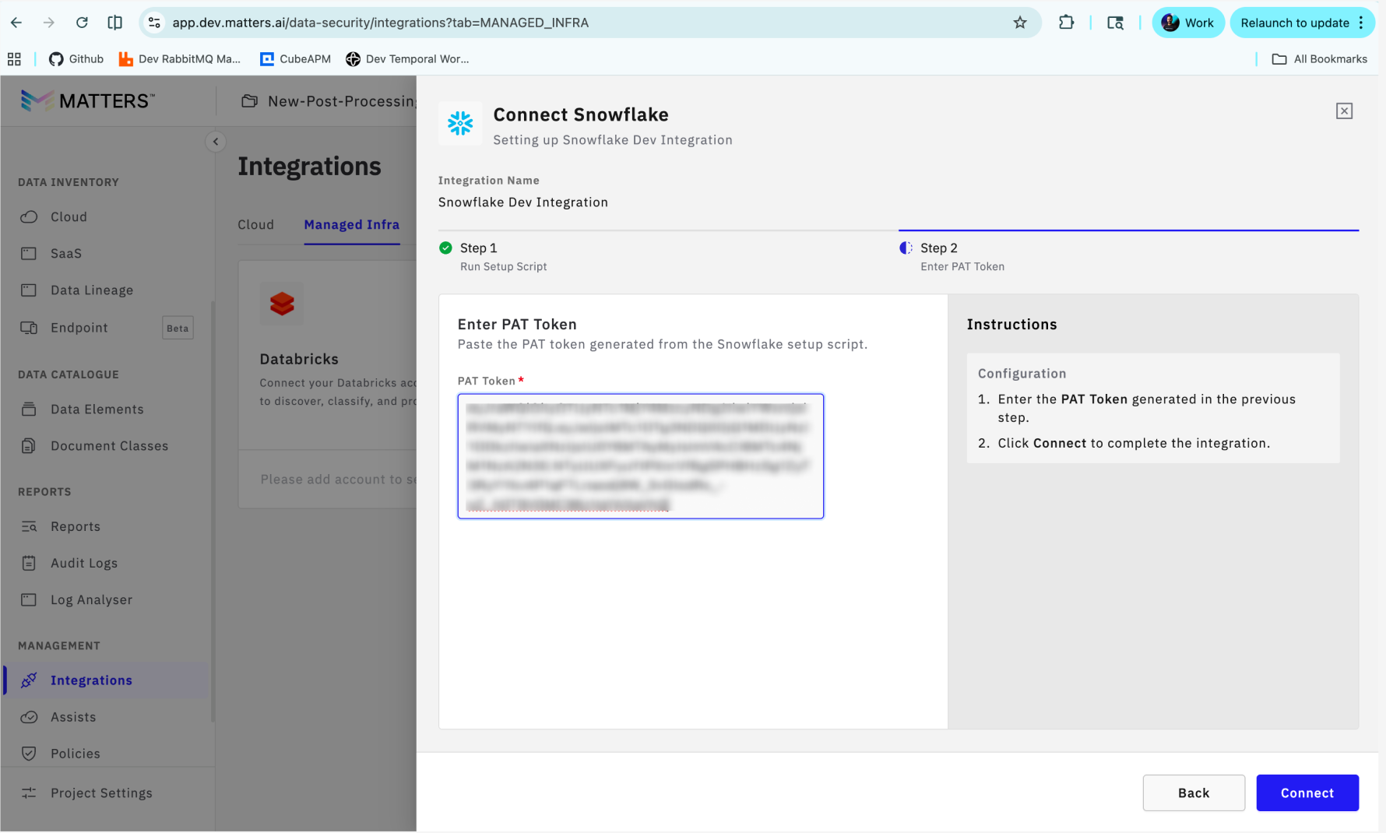Screen dimensions: 1386x833
Task: Click the address bar URL
Action: tap(380, 23)
